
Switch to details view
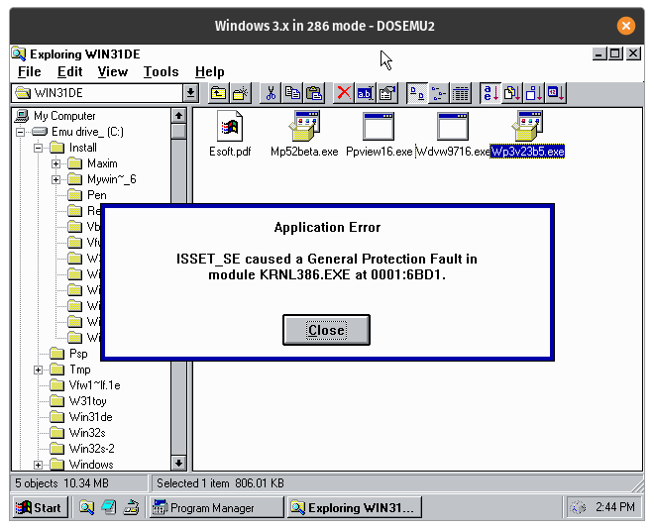pyautogui.click(x=461, y=93)
